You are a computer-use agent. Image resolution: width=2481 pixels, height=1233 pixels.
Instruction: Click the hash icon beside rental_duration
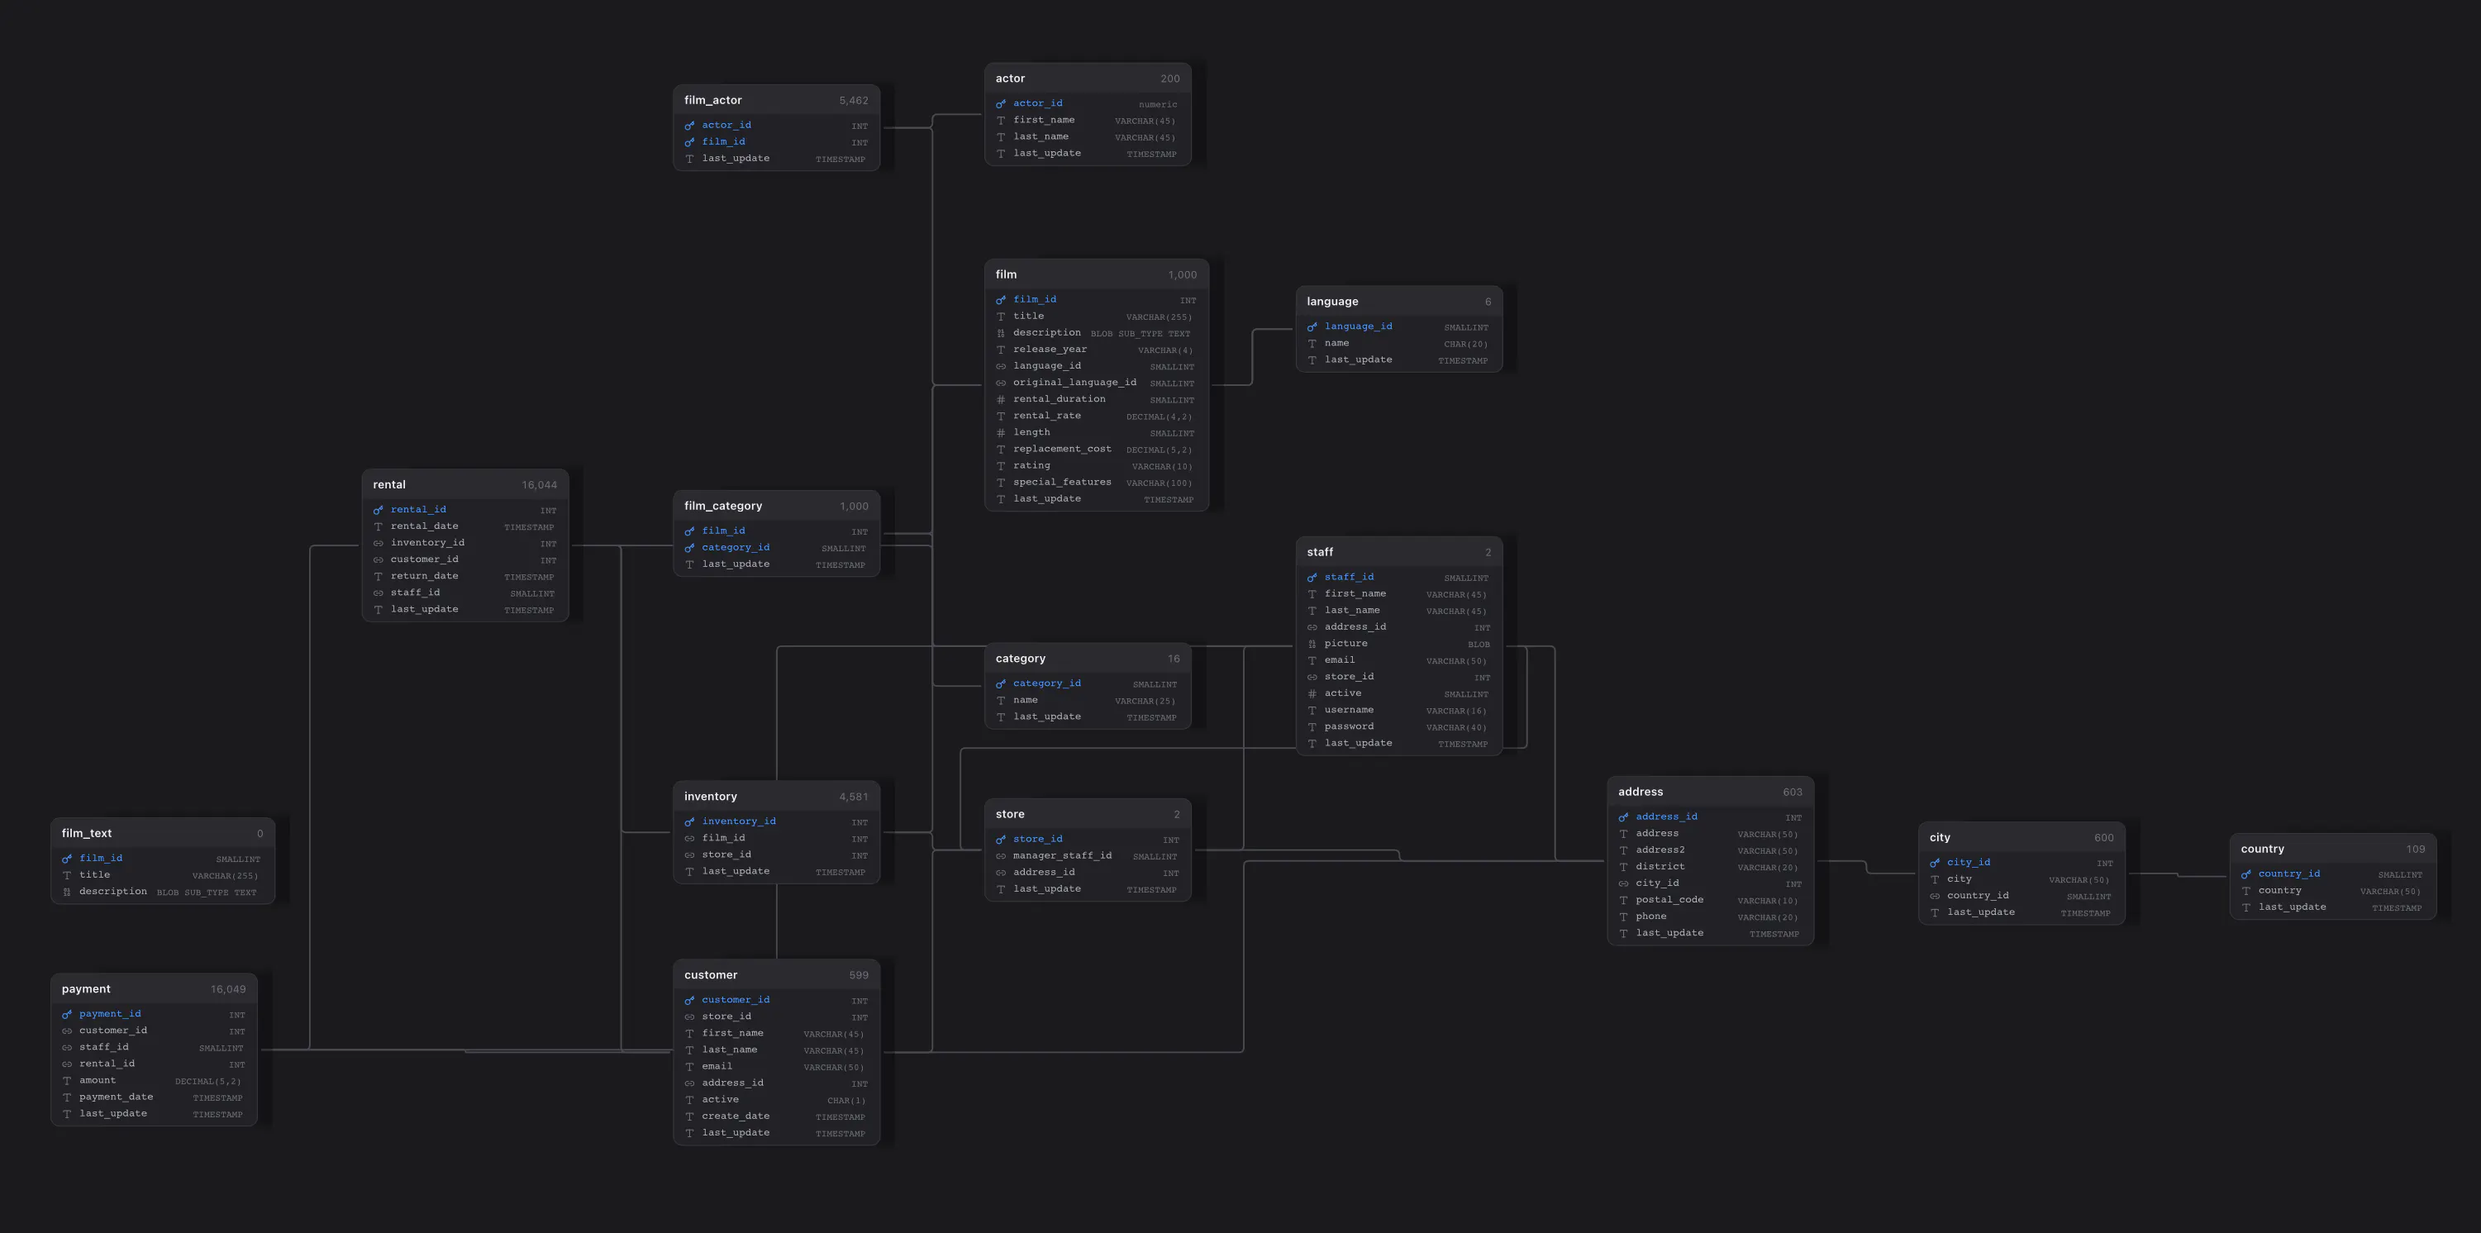pos(1001,400)
